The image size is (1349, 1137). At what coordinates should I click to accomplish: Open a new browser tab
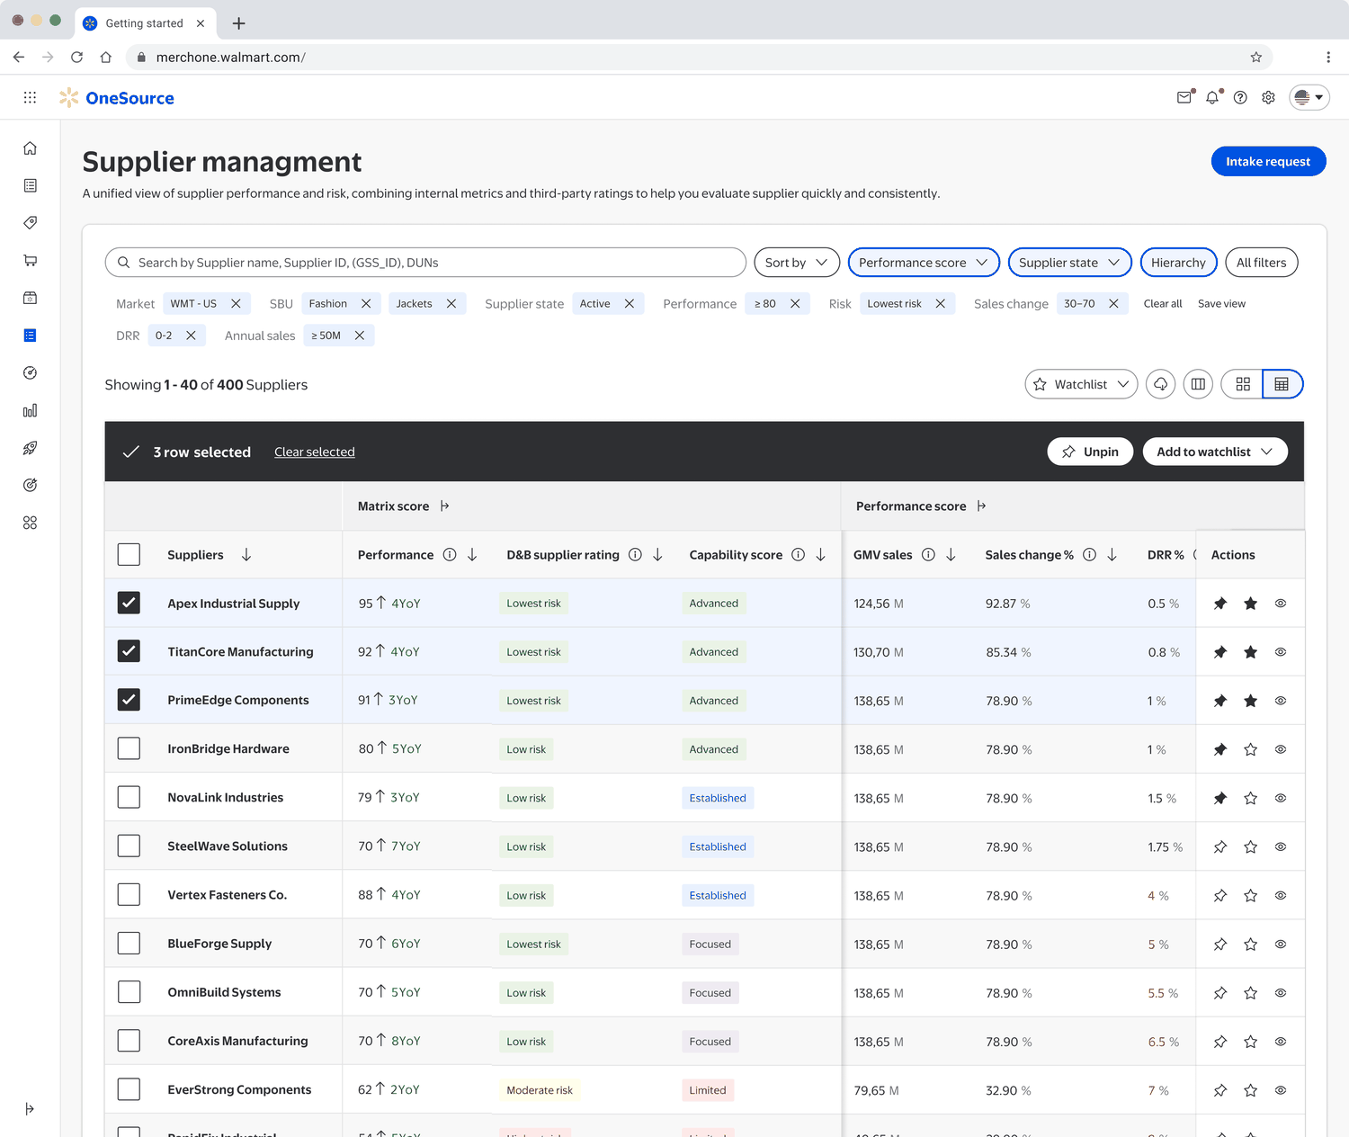click(239, 23)
